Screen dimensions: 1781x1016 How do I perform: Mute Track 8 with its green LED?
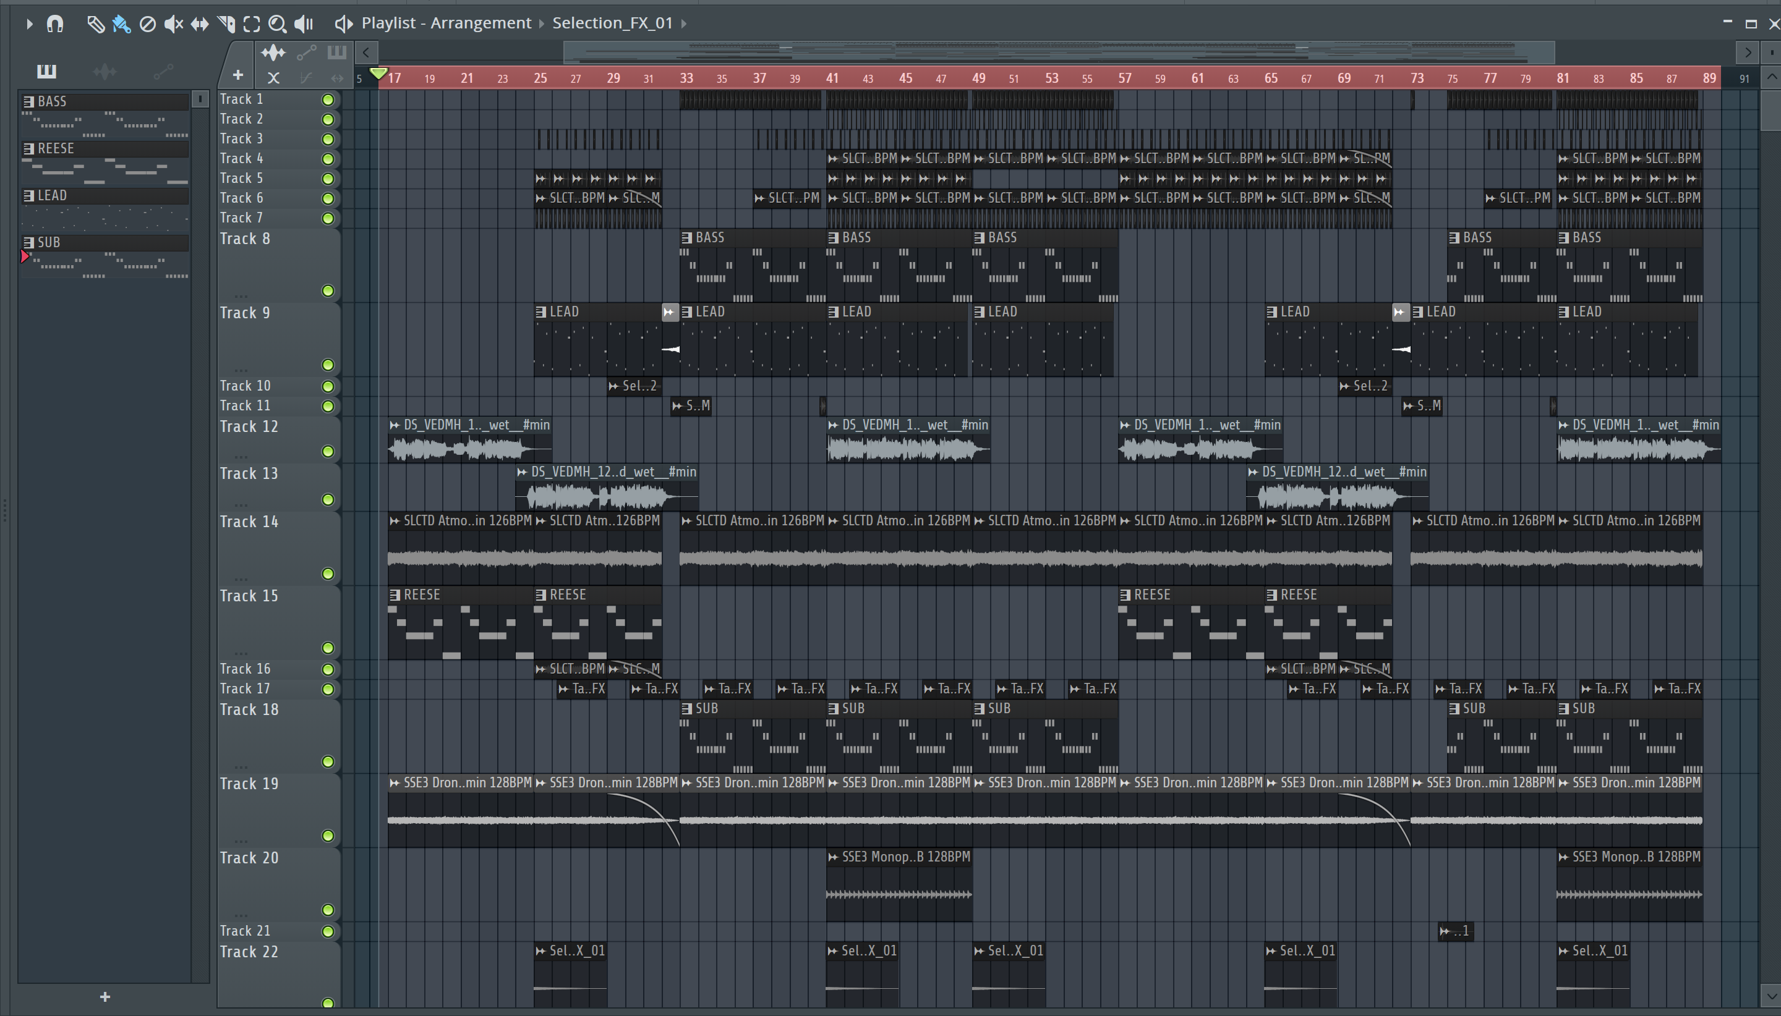click(x=327, y=291)
